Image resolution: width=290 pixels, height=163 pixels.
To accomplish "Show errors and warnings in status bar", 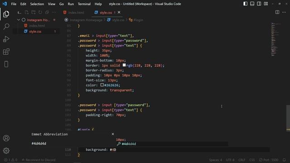I will (x=10, y=160).
